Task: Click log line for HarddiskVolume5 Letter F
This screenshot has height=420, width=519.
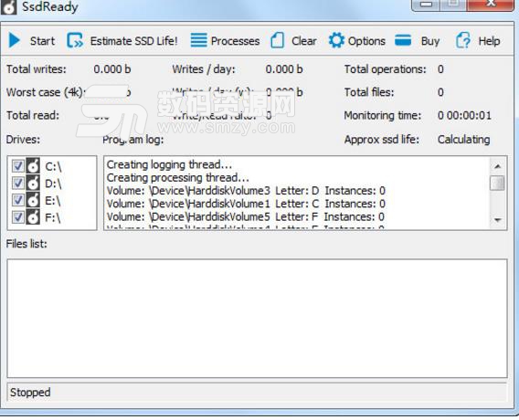Action: pyautogui.click(x=246, y=217)
